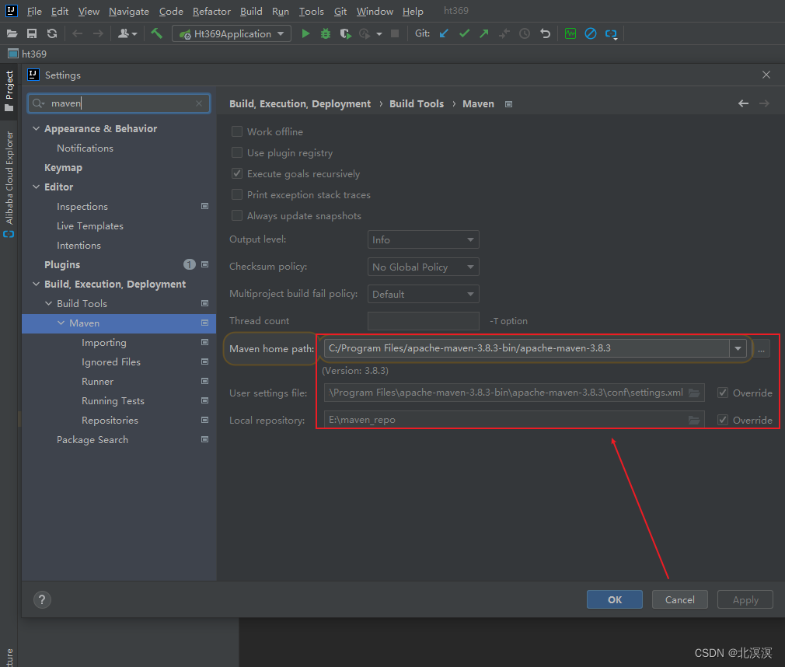Run with Coverage shield icon
This screenshot has width=785, height=667.
[x=345, y=33]
